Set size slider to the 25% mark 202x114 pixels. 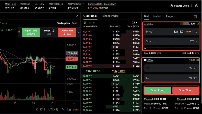point(158,48)
